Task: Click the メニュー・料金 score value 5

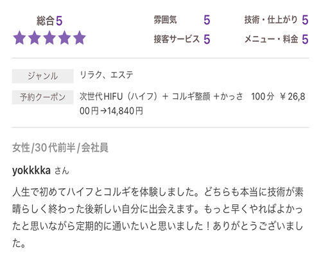Action: click(305, 39)
